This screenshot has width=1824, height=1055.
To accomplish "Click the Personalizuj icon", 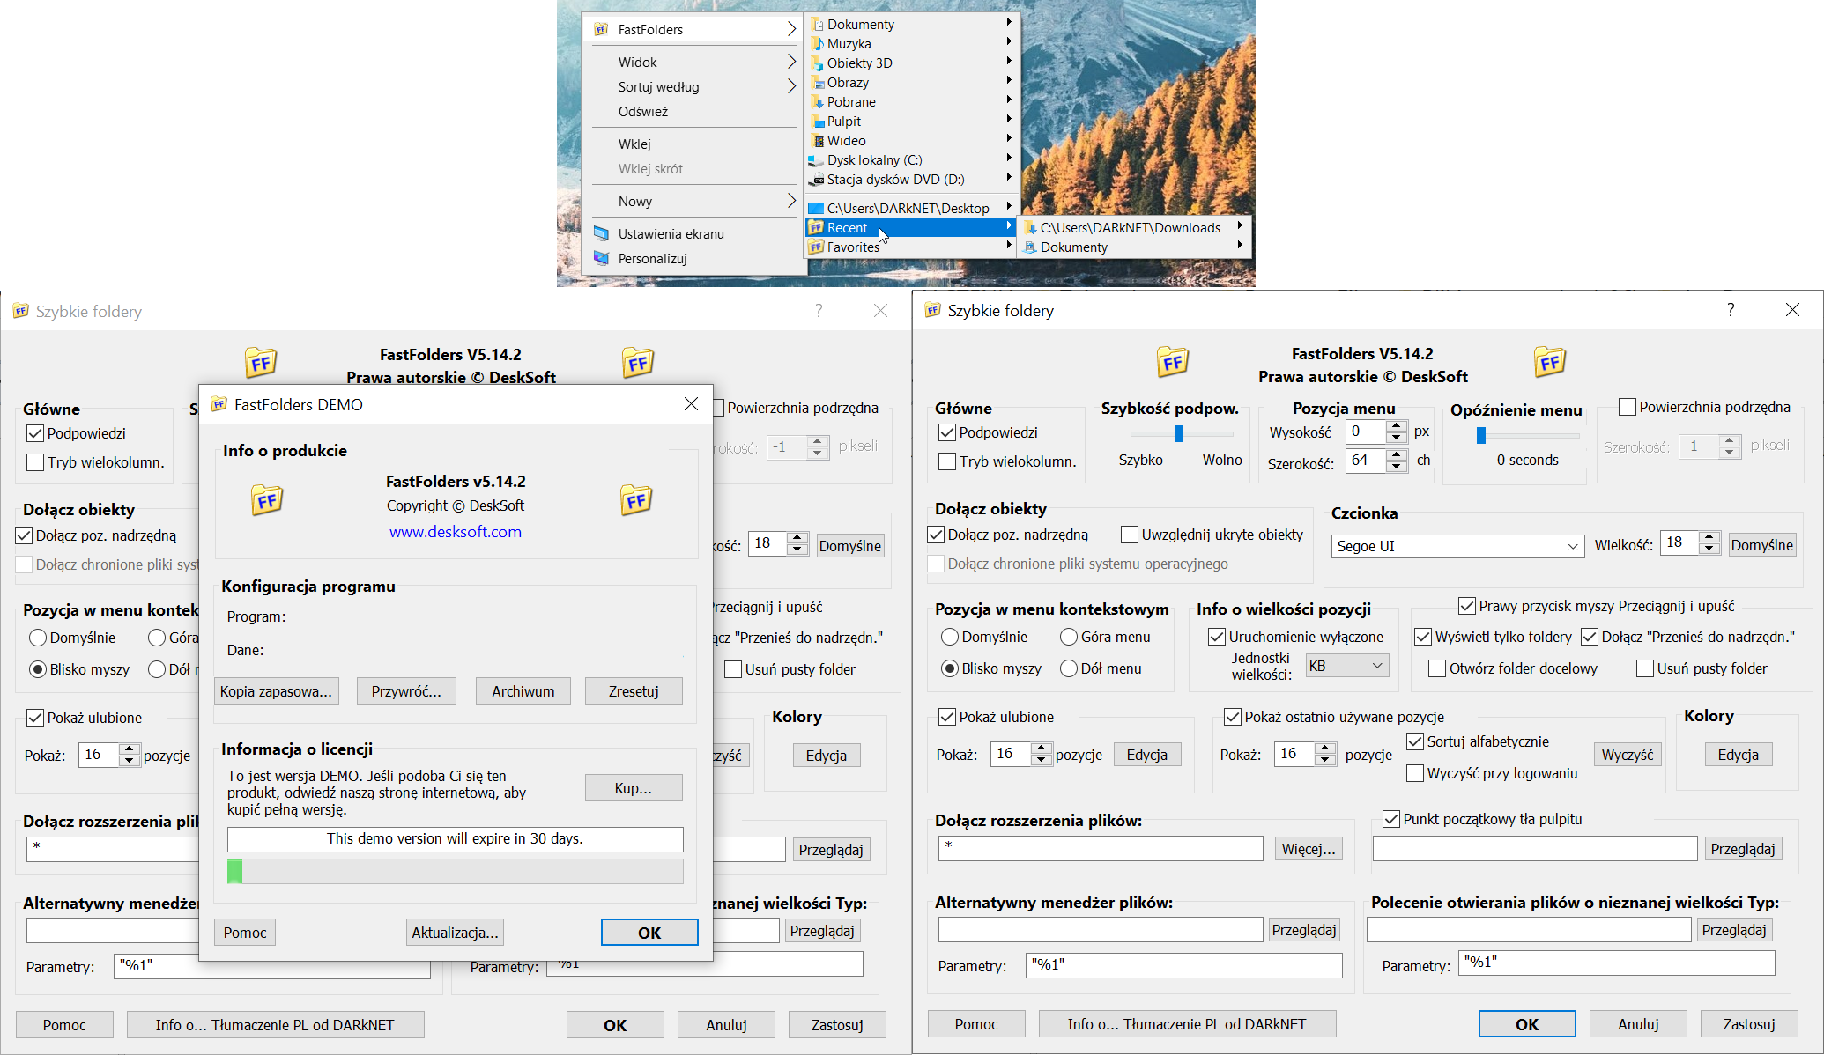I will point(601,259).
